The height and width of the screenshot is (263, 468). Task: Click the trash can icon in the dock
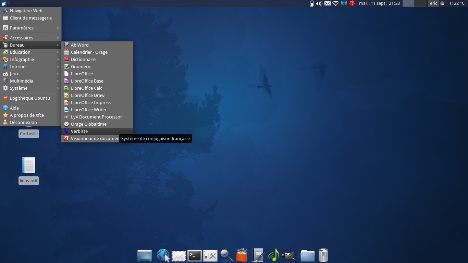pyautogui.click(x=323, y=255)
